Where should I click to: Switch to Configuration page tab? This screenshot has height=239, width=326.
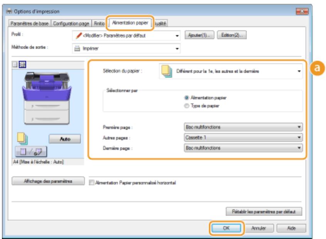71,23
